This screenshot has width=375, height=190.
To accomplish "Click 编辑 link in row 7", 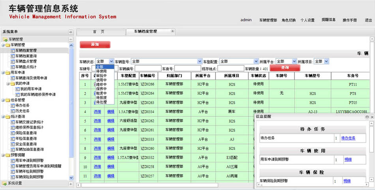I will (x=111, y=139).
